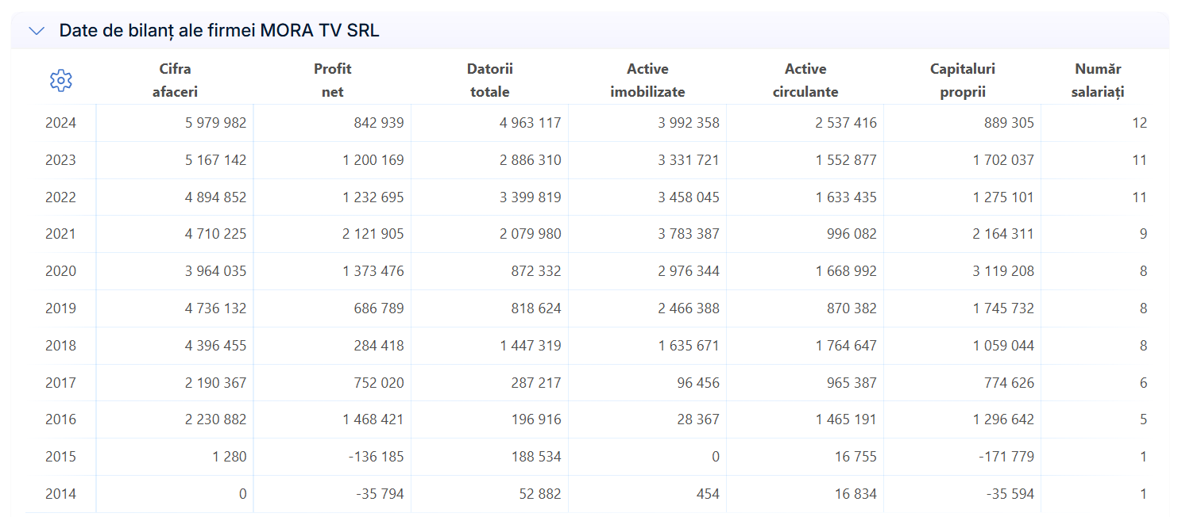
Task: Select the Profit net column header
Action: (x=332, y=80)
